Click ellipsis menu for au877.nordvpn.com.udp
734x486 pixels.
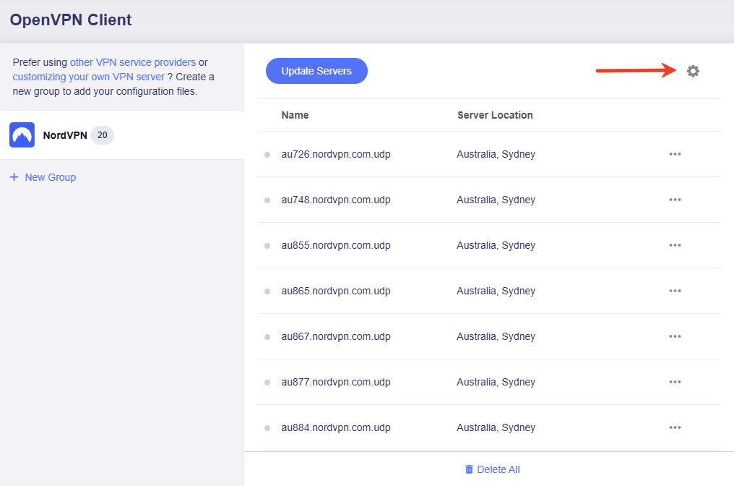(x=675, y=382)
